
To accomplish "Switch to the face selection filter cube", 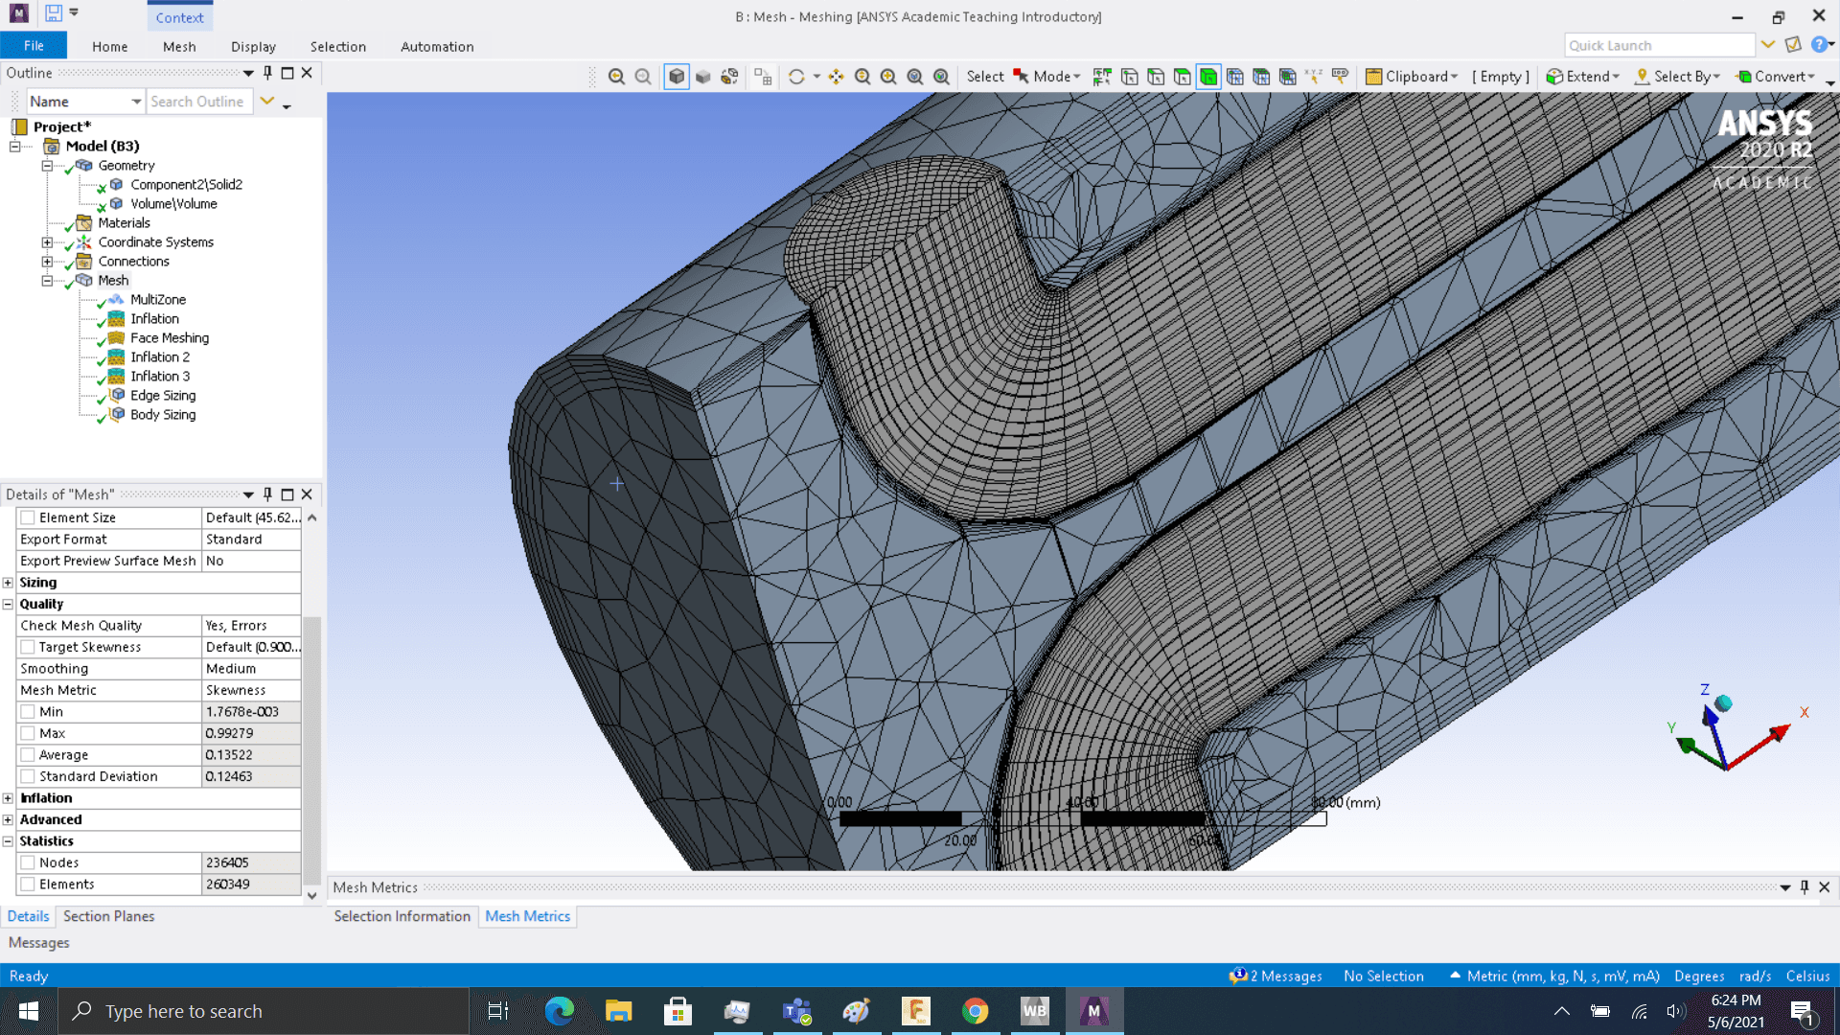I will coord(1183,77).
